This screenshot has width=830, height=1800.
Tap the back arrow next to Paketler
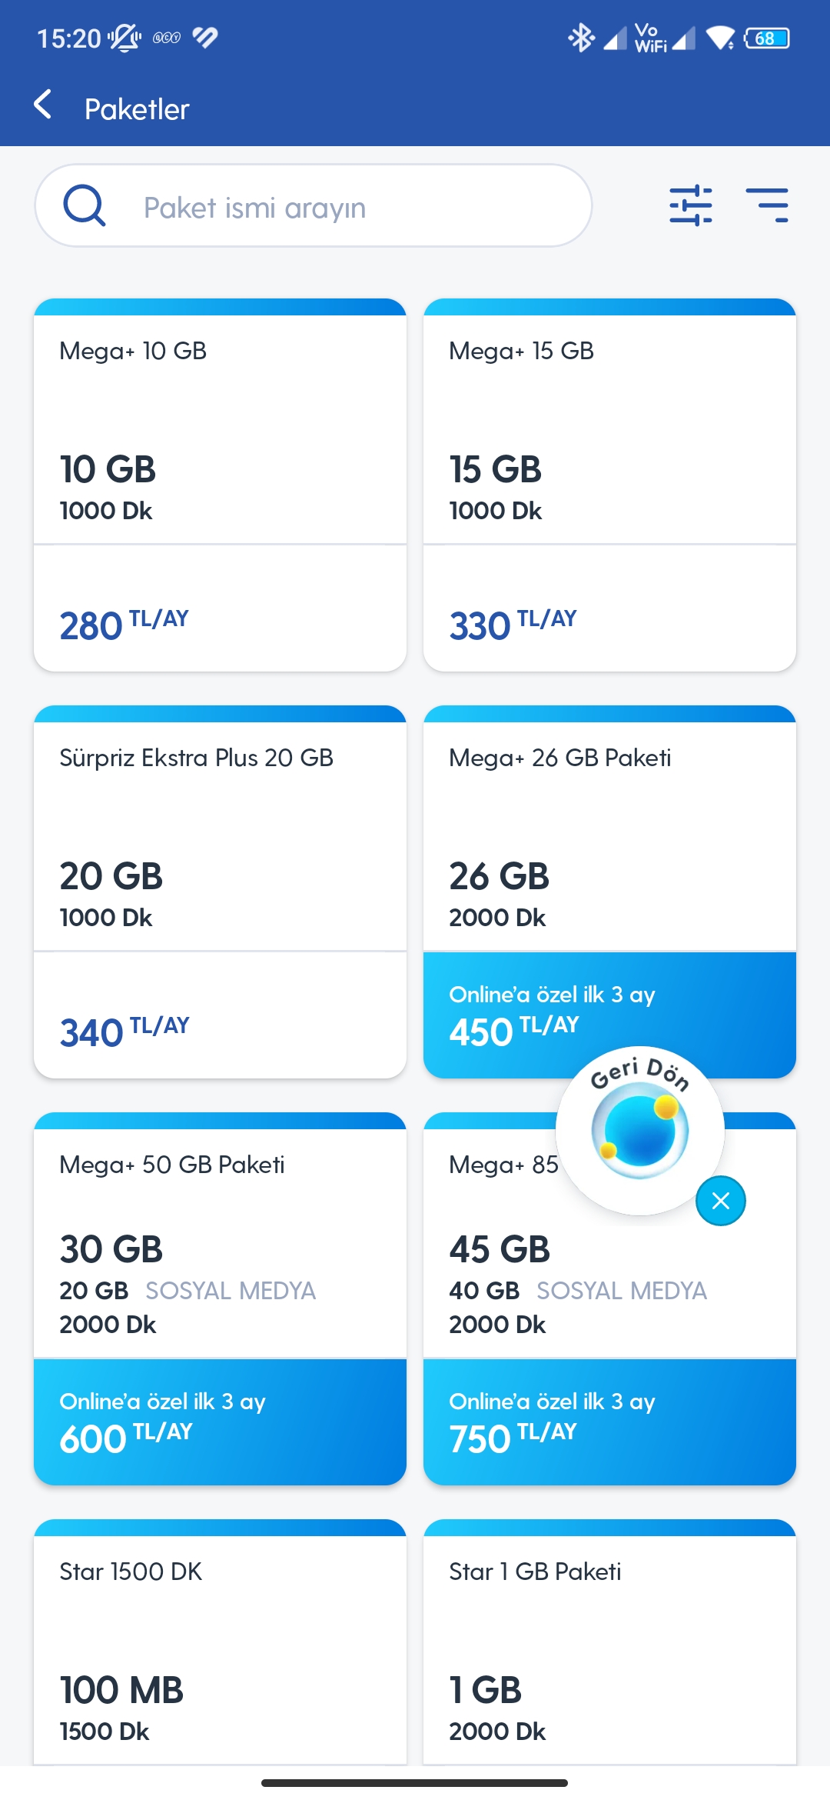pyautogui.click(x=44, y=105)
